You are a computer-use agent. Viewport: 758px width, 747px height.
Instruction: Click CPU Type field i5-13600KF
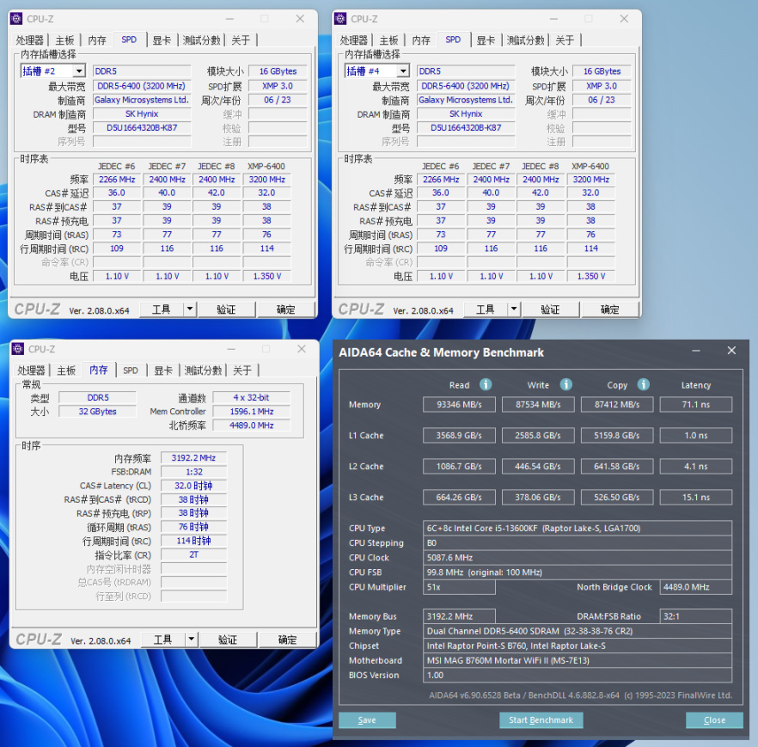[578, 528]
